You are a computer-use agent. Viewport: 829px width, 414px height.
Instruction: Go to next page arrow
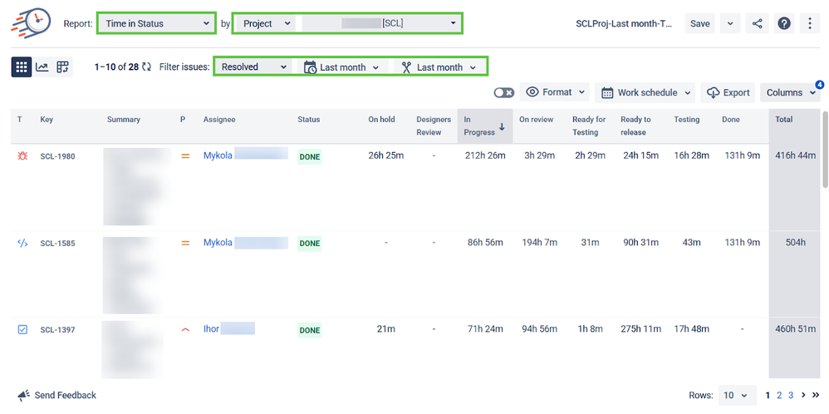pyautogui.click(x=803, y=395)
